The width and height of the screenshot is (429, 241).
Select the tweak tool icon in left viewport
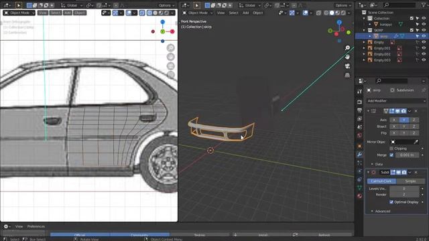[19, 5]
